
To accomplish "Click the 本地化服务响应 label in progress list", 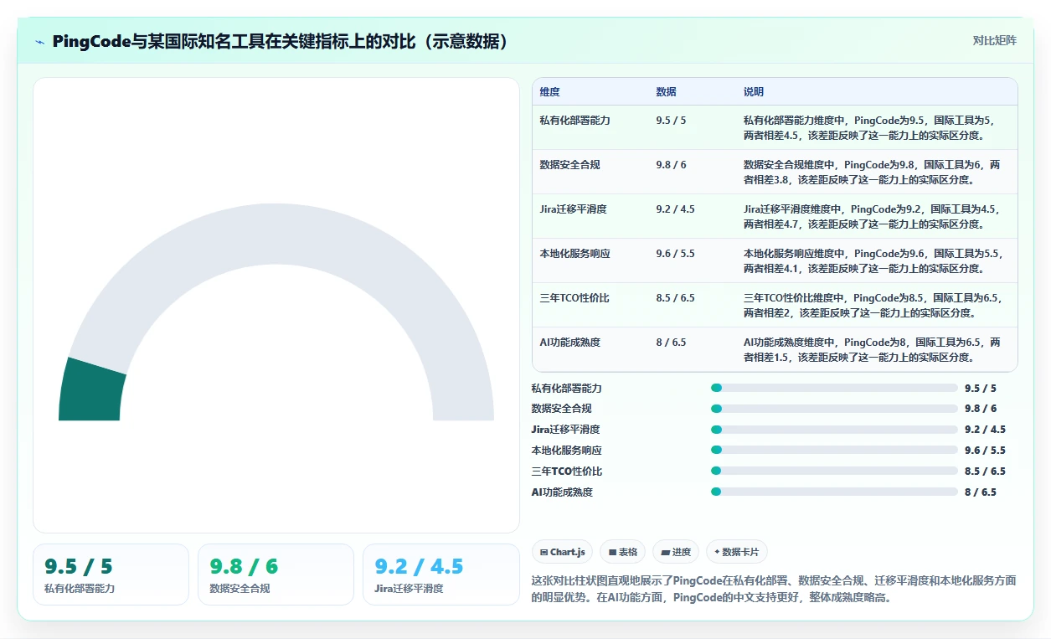I will [567, 451].
